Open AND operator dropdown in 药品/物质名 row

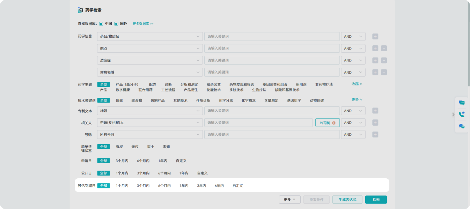pos(353,36)
